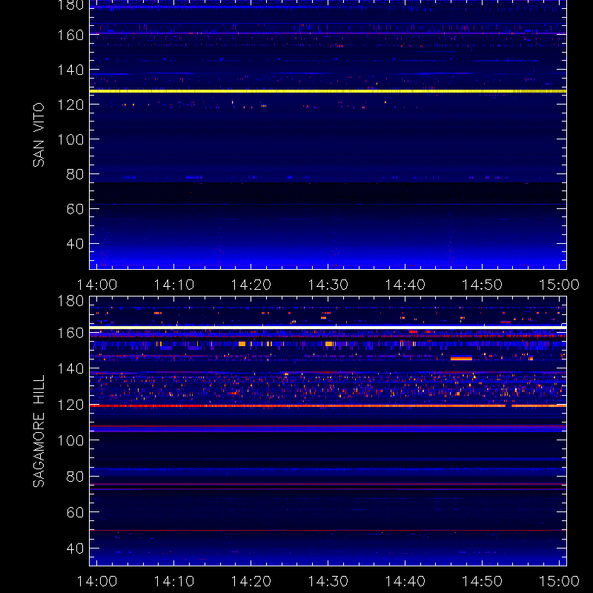This screenshot has height=593, width=593.
Task: Click the orange block near 14:30 in Sagamore Hill
Action: coord(329,344)
